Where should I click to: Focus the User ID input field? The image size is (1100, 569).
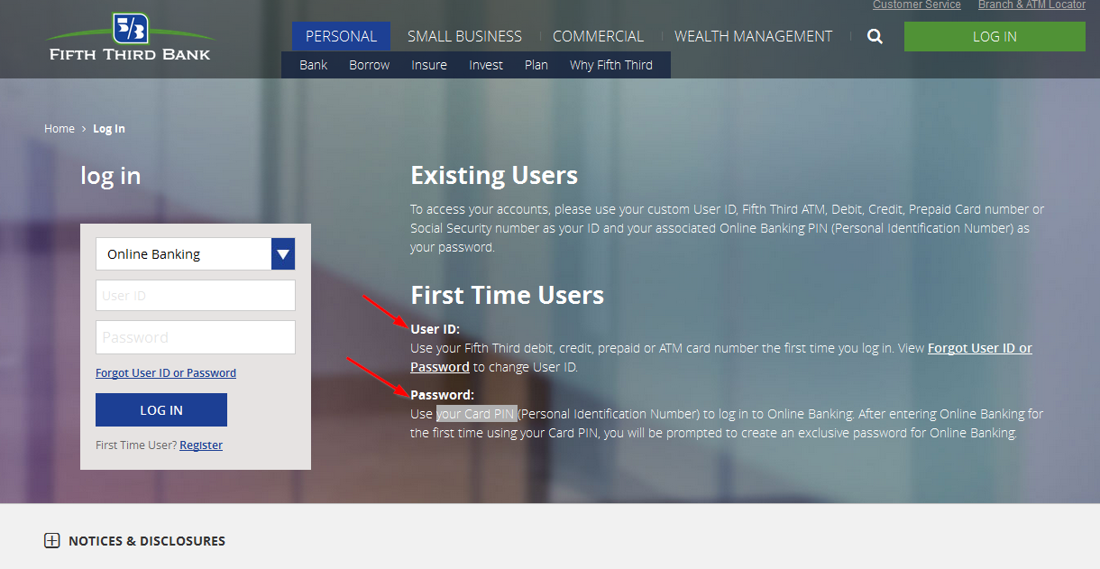coord(196,296)
